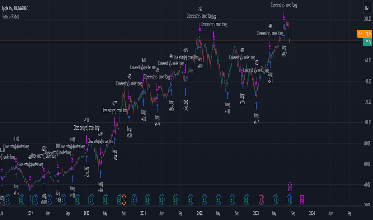This screenshot has height=220, width=373.
Task: Click the magenta upcoming earnings E icon
Action: click(302, 200)
